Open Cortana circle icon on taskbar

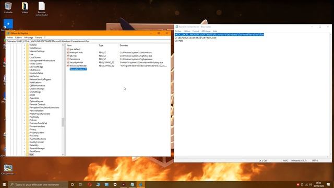(73, 184)
